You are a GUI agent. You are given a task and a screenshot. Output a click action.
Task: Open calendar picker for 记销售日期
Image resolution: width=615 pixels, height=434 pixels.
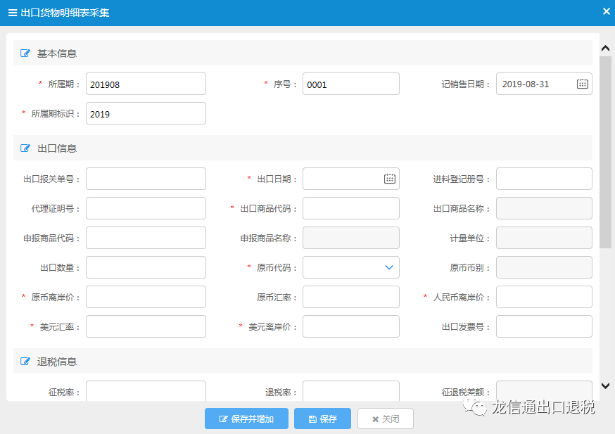pos(582,84)
